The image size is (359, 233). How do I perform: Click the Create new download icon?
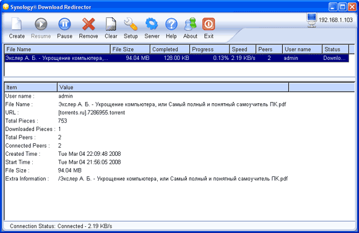tap(17, 24)
